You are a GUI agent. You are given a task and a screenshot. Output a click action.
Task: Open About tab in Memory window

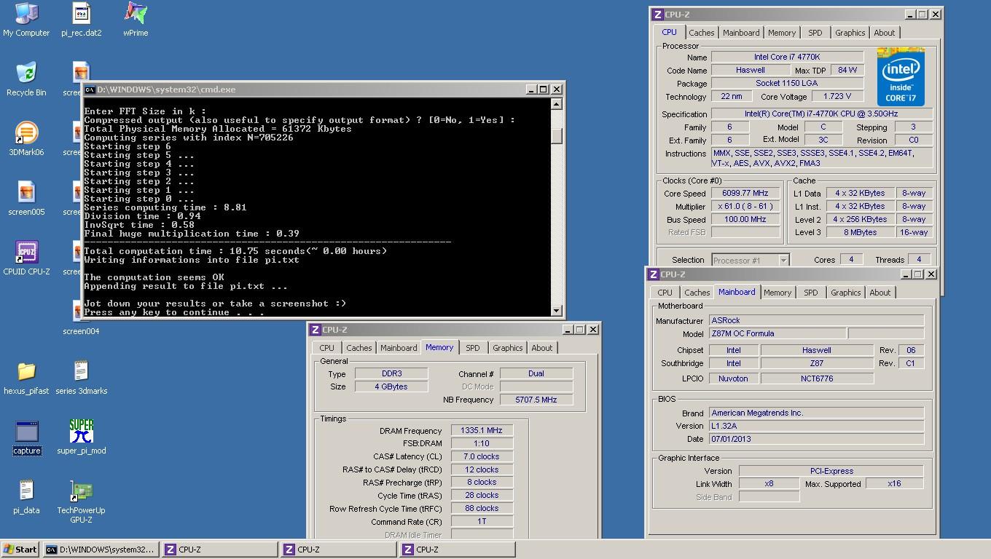pyautogui.click(x=542, y=348)
